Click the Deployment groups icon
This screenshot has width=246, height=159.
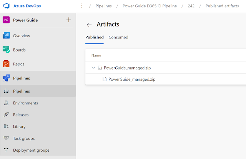pos(6,150)
